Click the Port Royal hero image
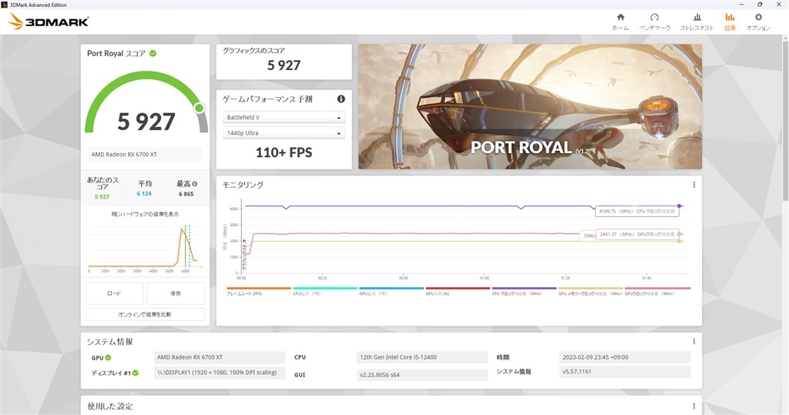 click(x=530, y=107)
